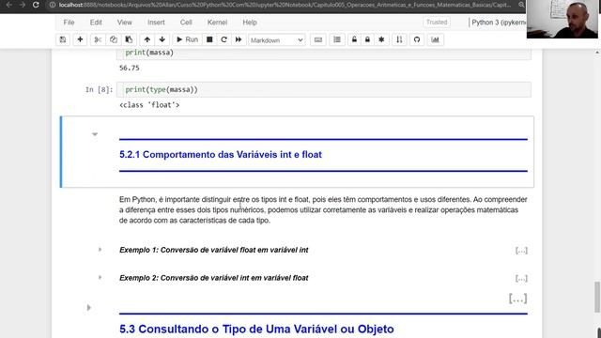Save notebook with the floppy disk icon
The height and width of the screenshot is (338, 601).
(63, 39)
